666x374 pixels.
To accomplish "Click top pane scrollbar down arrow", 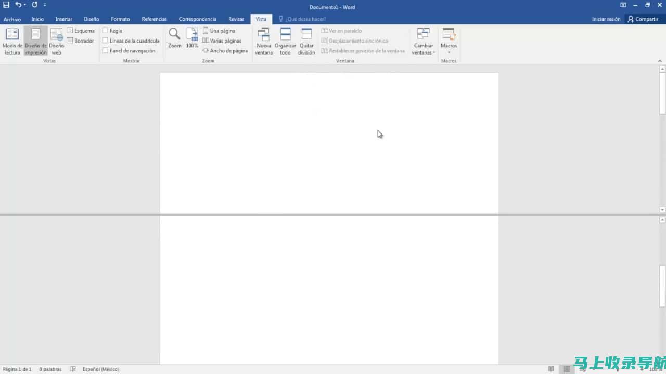I will coord(662,210).
